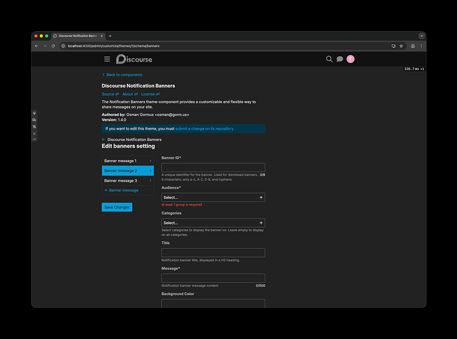Click the browser forward arrow
This screenshot has height=339, width=457.
click(x=45, y=46)
